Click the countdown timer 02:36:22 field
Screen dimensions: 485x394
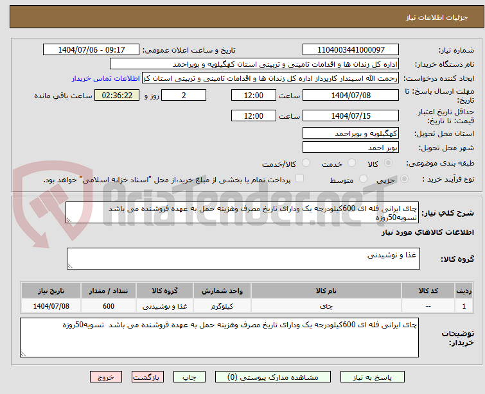pos(117,95)
